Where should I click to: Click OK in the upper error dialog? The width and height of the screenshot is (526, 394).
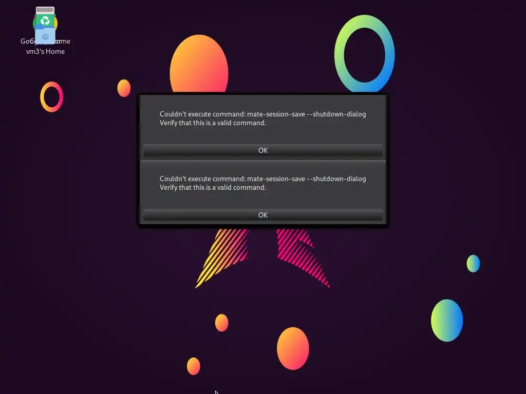[262, 150]
